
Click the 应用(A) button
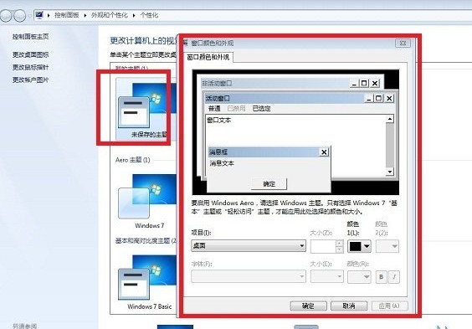click(389, 306)
